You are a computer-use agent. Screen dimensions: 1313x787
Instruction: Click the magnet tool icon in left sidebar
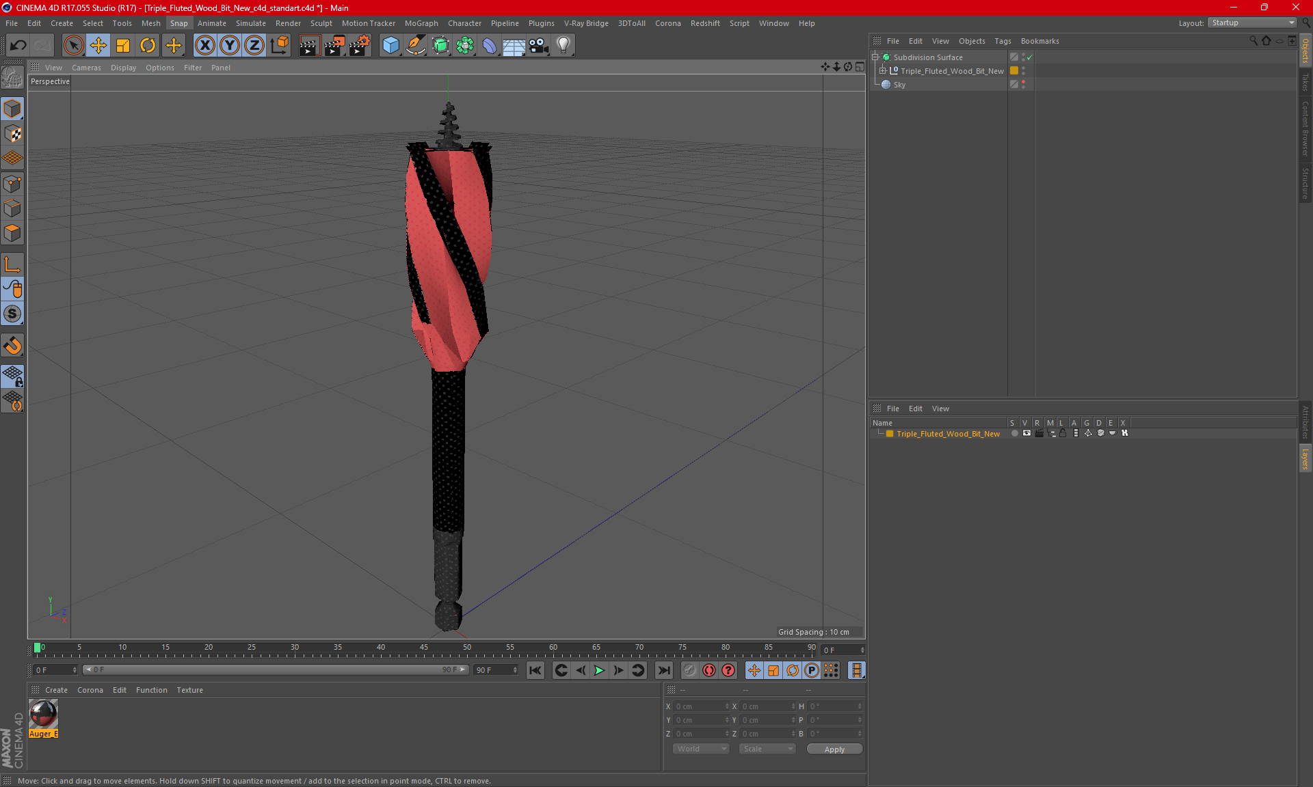(x=12, y=346)
